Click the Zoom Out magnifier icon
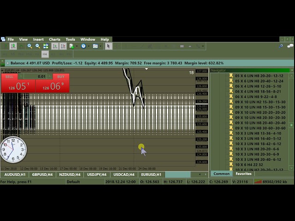This screenshot has height=221, width=295. click(38, 46)
